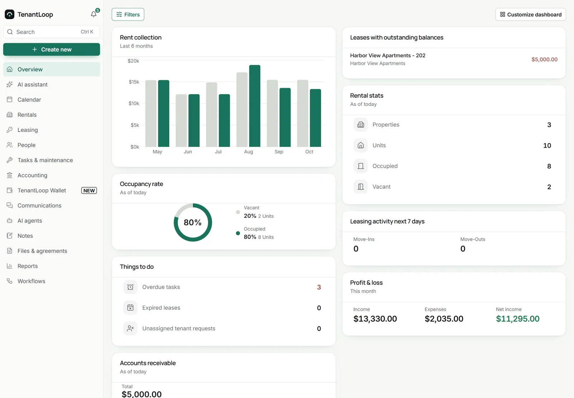This screenshot has width=574, height=398.
Task: Click the Files & agreements document icon
Action: pos(10,251)
